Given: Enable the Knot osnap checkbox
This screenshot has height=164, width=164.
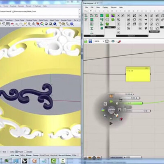Looking at the screenshot, I should pyautogui.click(x=1, y=152).
